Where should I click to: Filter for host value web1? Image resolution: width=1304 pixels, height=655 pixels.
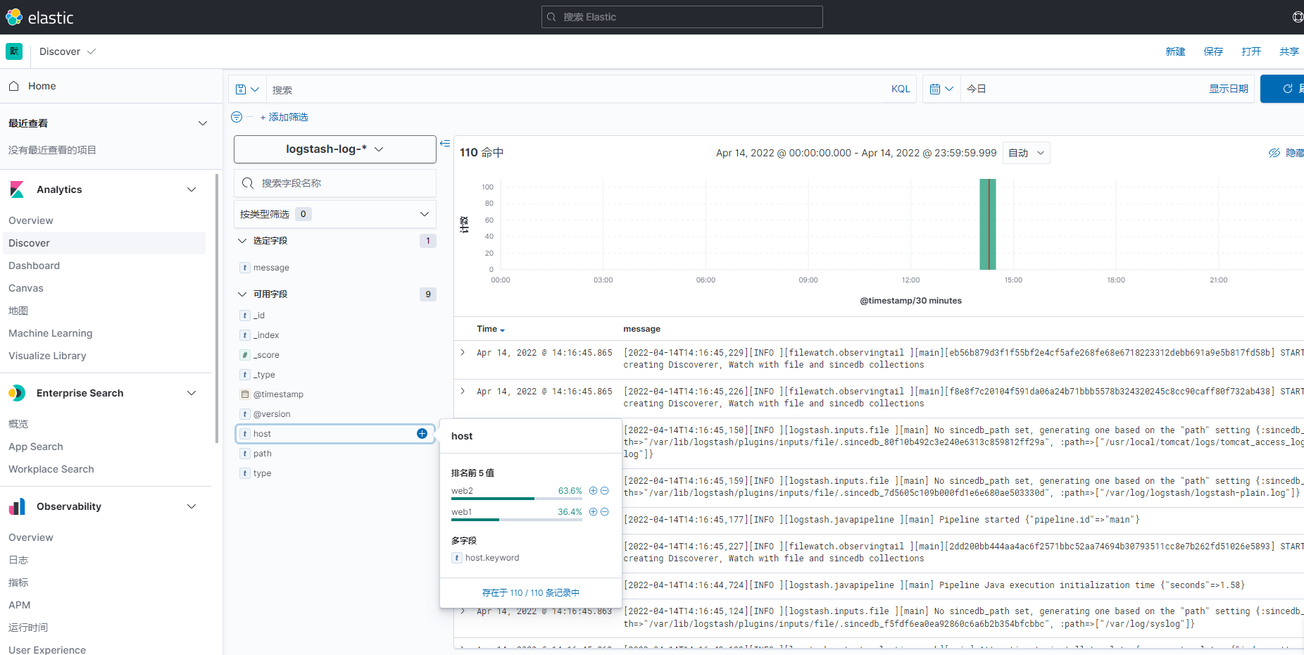[x=593, y=512]
